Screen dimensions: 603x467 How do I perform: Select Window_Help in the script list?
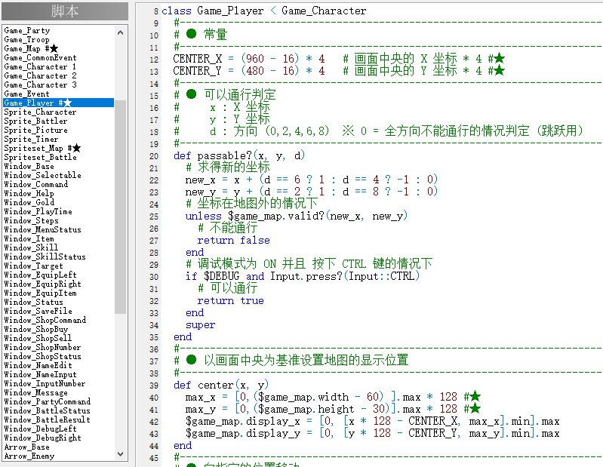(29, 193)
